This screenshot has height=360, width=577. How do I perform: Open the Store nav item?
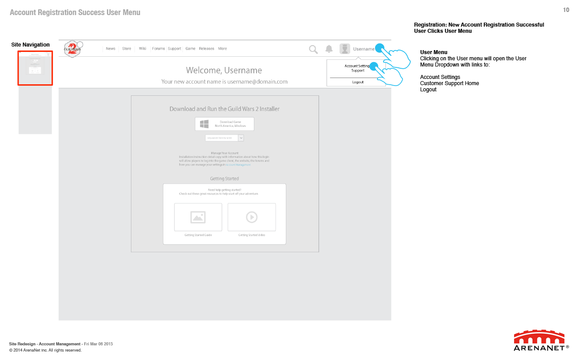(x=127, y=49)
